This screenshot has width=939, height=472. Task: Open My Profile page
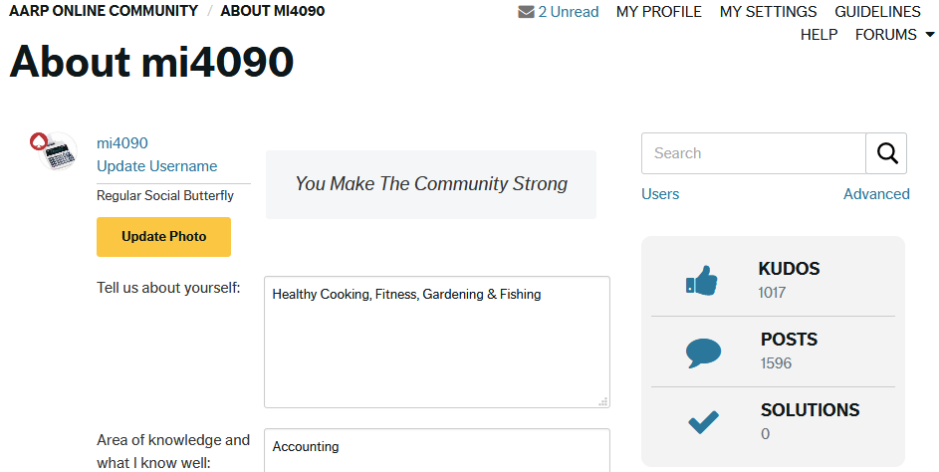659,12
